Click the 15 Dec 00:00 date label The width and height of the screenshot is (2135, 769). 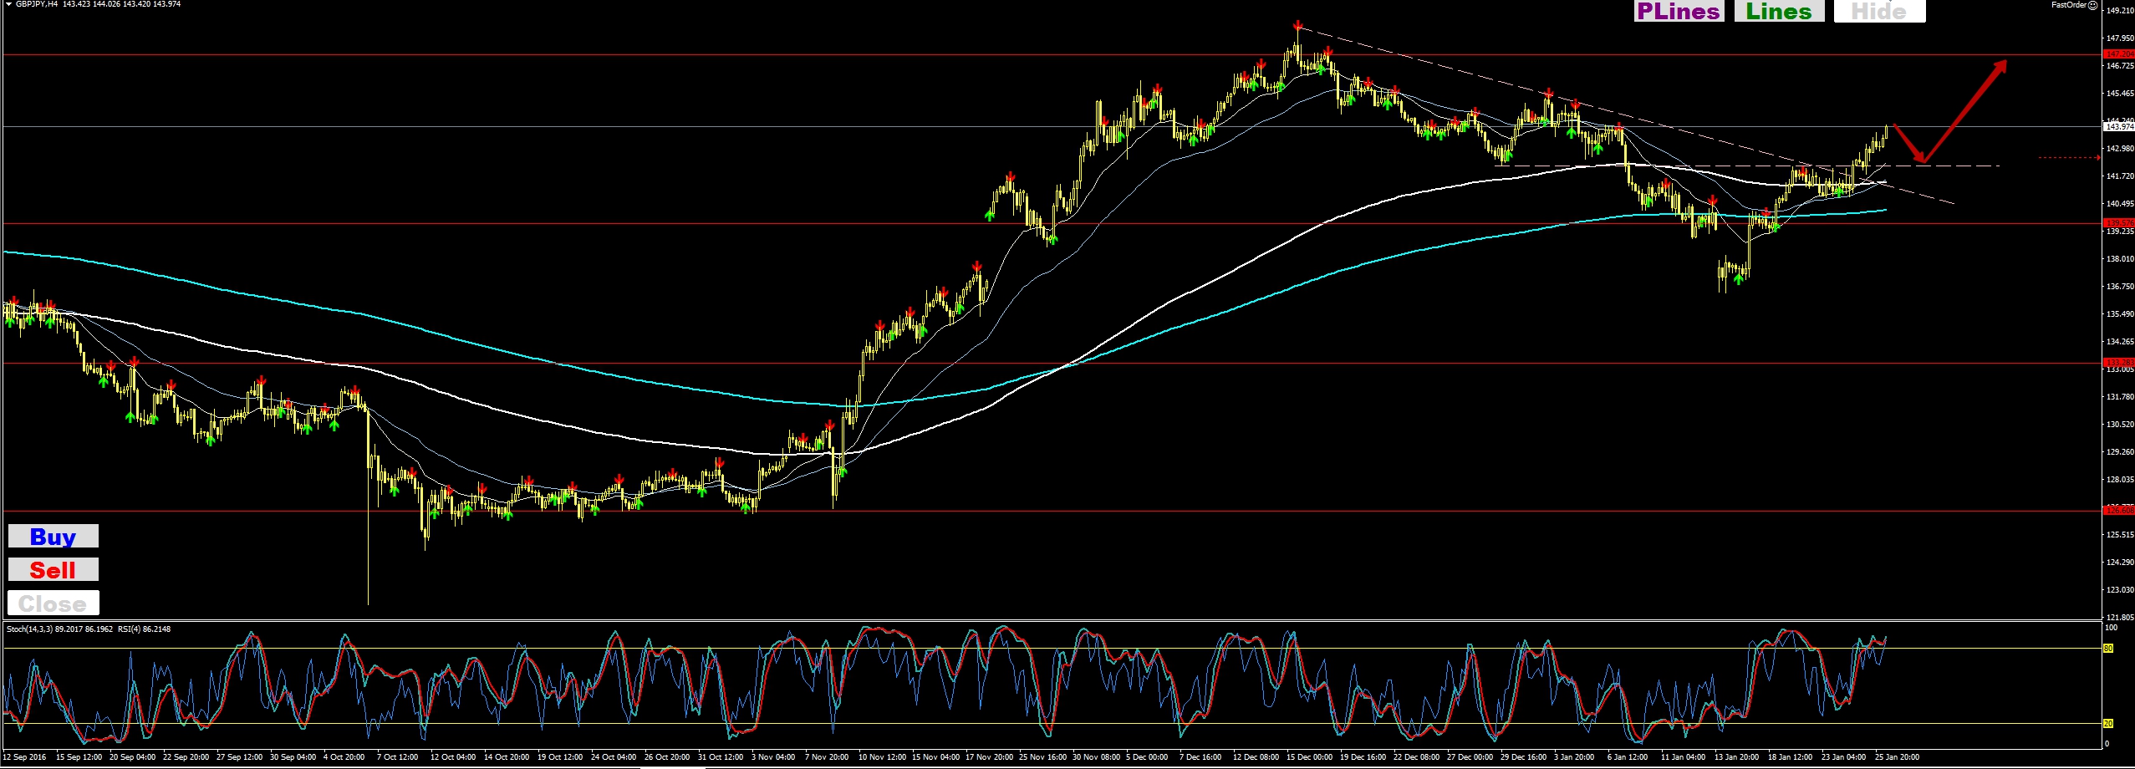(x=1309, y=756)
